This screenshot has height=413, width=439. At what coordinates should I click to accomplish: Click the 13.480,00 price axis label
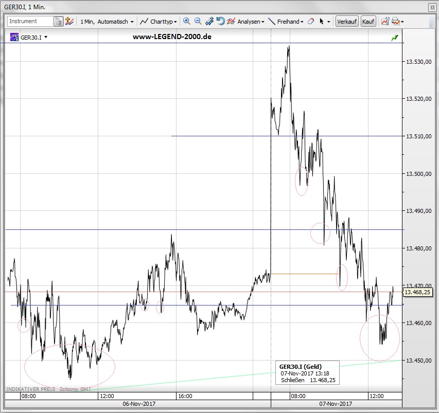pyautogui.click(x=419, y=248)
